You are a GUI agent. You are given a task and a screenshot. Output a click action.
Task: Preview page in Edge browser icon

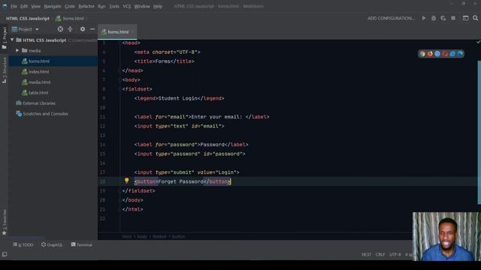click(x=460, y=54)
